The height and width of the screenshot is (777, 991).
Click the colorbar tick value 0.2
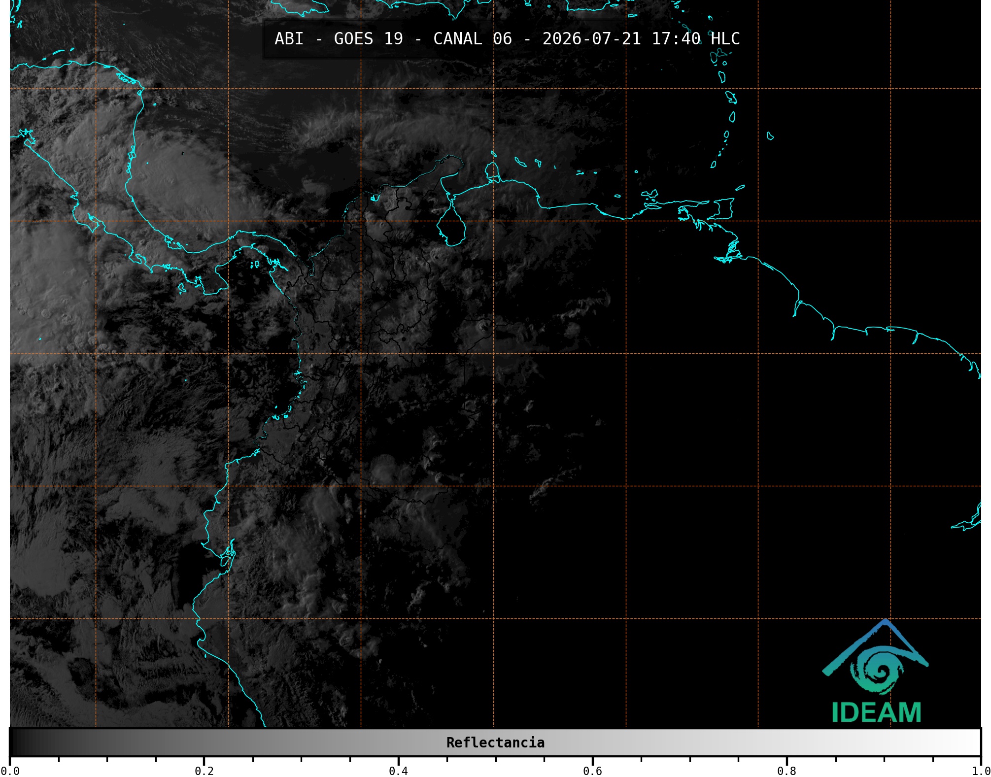tap(204, 771)
